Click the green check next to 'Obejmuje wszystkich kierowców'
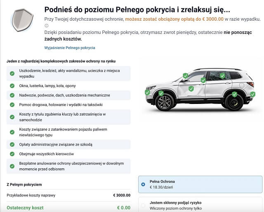 point(12,154)
